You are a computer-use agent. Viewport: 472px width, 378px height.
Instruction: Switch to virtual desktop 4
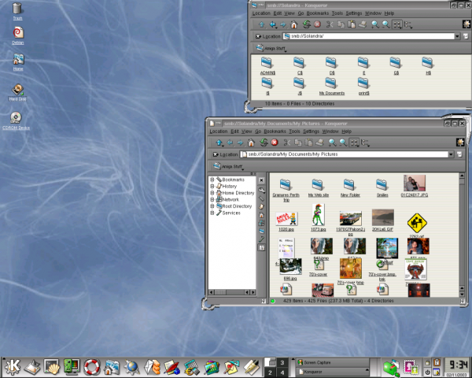[x=282, y=372]
